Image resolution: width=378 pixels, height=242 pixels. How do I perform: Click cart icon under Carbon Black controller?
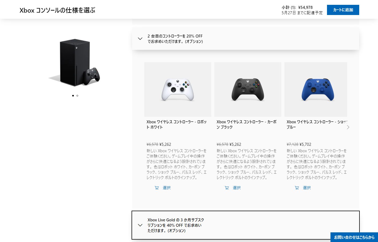tap(227, 188)
